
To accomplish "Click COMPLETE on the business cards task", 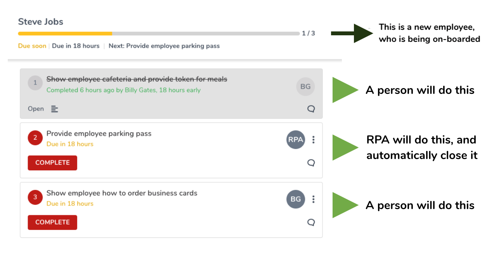I will pos(52,222).
